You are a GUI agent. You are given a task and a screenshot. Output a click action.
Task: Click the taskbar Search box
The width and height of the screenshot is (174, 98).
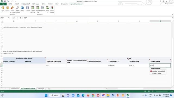[x=55, y=95]
